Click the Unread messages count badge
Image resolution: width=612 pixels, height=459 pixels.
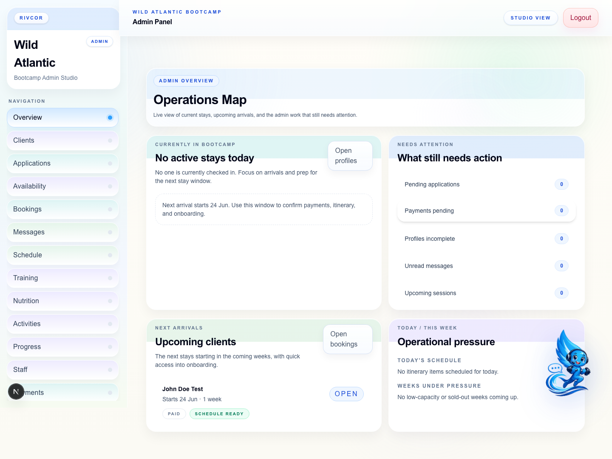561,266
